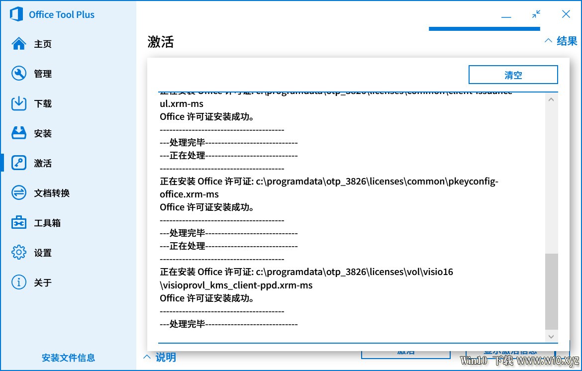Open the wrench 管理 icon

[19, 74]
